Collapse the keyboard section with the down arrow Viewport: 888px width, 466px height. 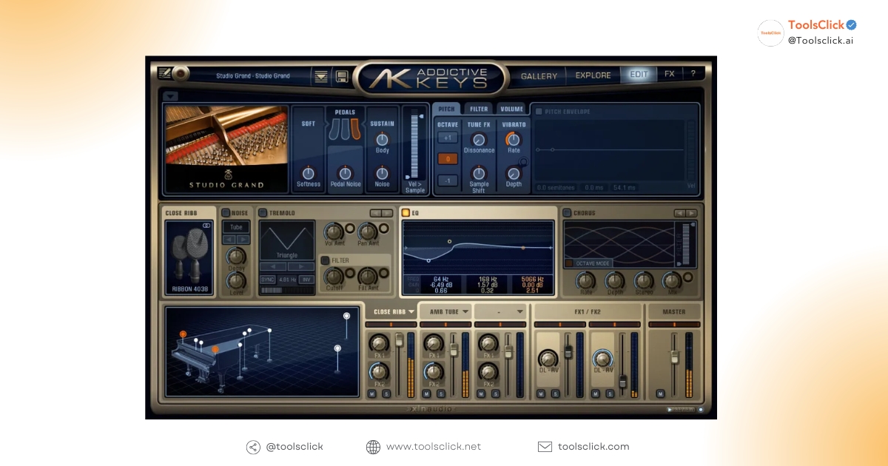coord(172,96)
